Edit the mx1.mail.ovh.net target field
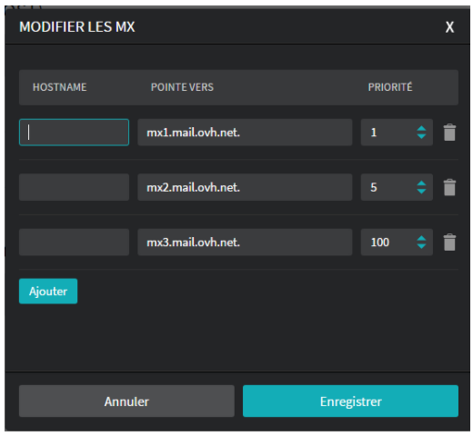 tap(245, 133)
